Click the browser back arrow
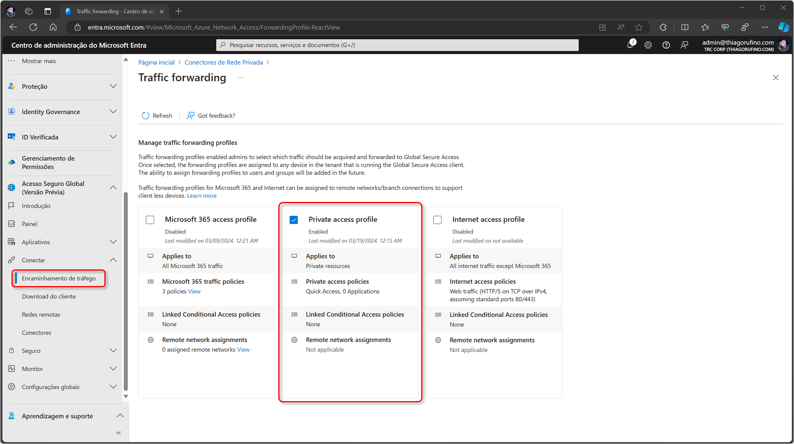Viewport: 794px width, 444px height. 13,27
